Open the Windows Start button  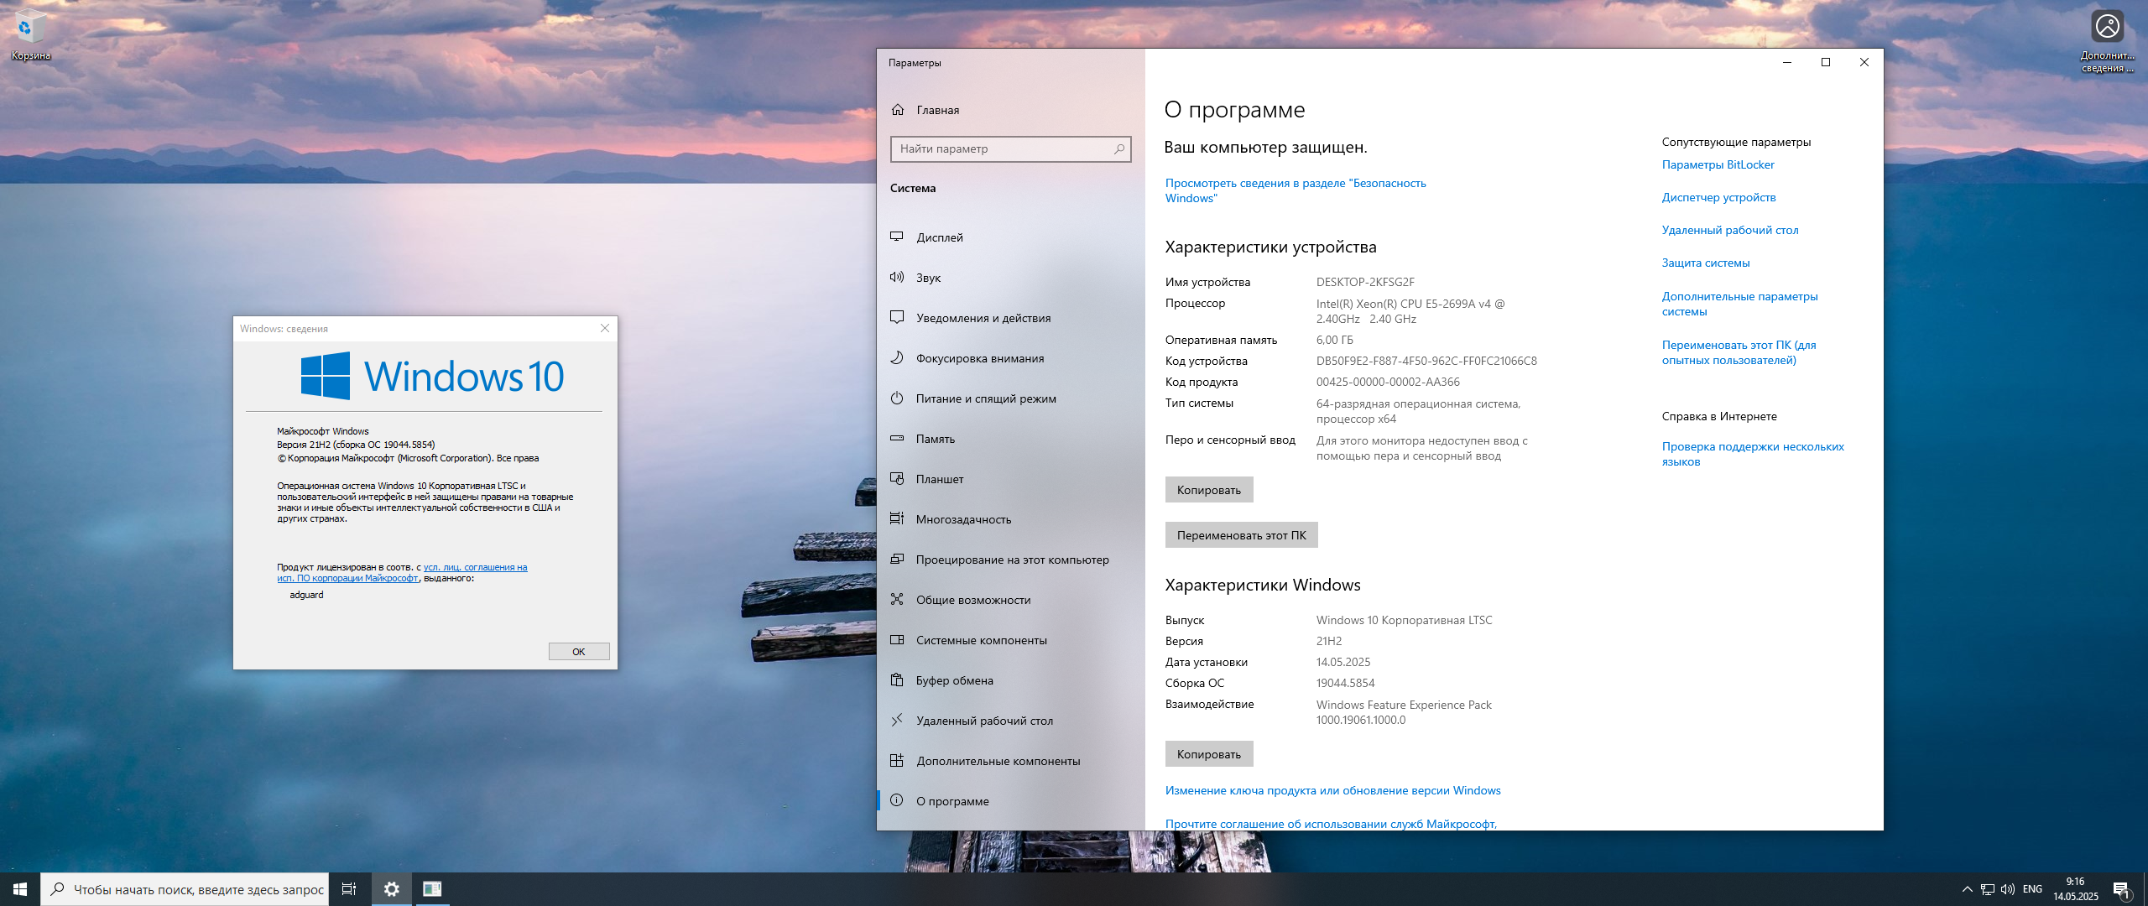tap(20, 889)
